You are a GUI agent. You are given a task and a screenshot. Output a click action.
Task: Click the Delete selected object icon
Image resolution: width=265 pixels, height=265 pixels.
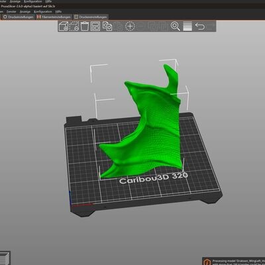pyautogui.click(x=74, y=26)
